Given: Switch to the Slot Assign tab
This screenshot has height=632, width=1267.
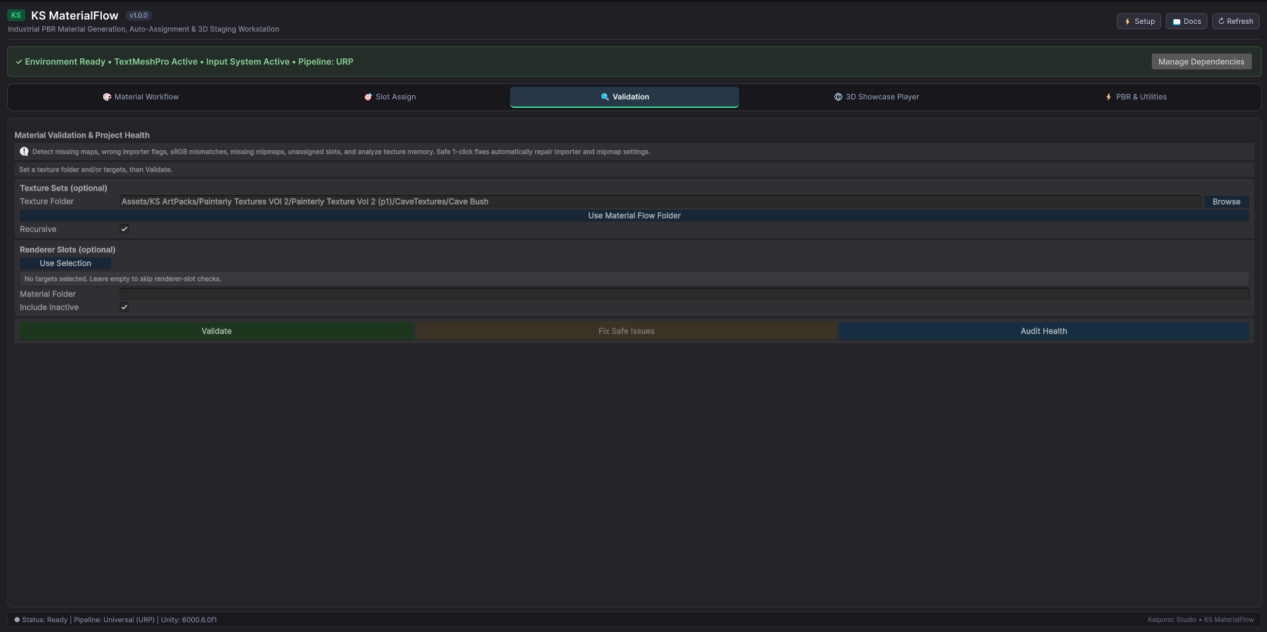Looking at the screenshot, I should tap(390, 97).
